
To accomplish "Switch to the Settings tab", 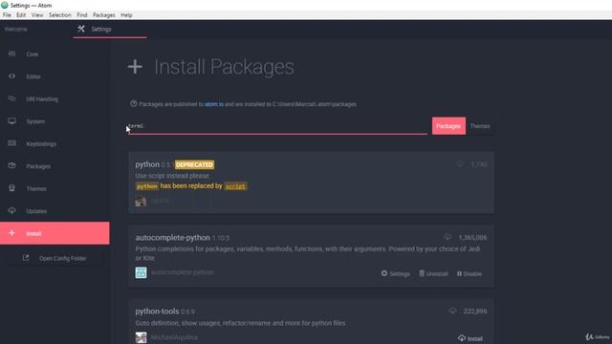I will tap(110, 30).
